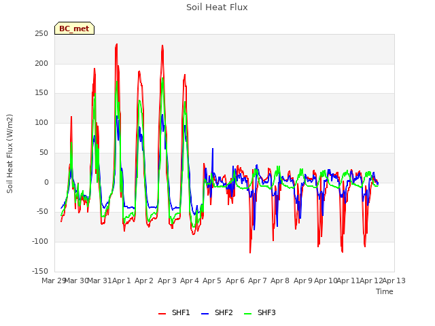Toggle the SHF2 series in legend
Screen dimensions: 435x326
click(217, 313)
